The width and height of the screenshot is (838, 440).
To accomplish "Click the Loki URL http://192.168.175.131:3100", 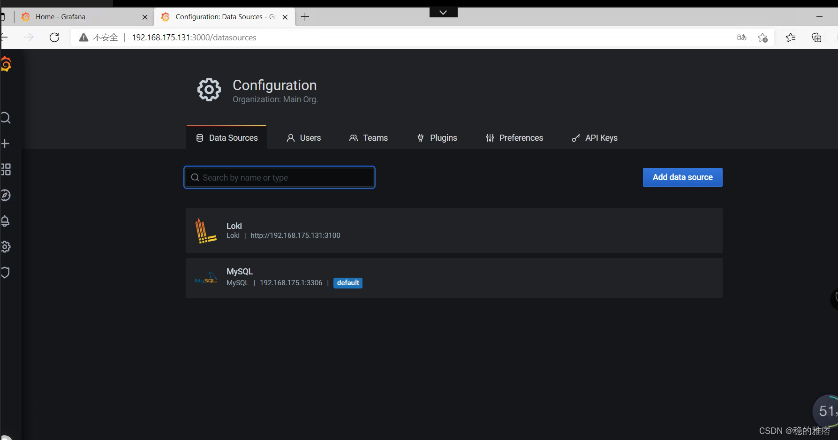I will pos(295,235).
